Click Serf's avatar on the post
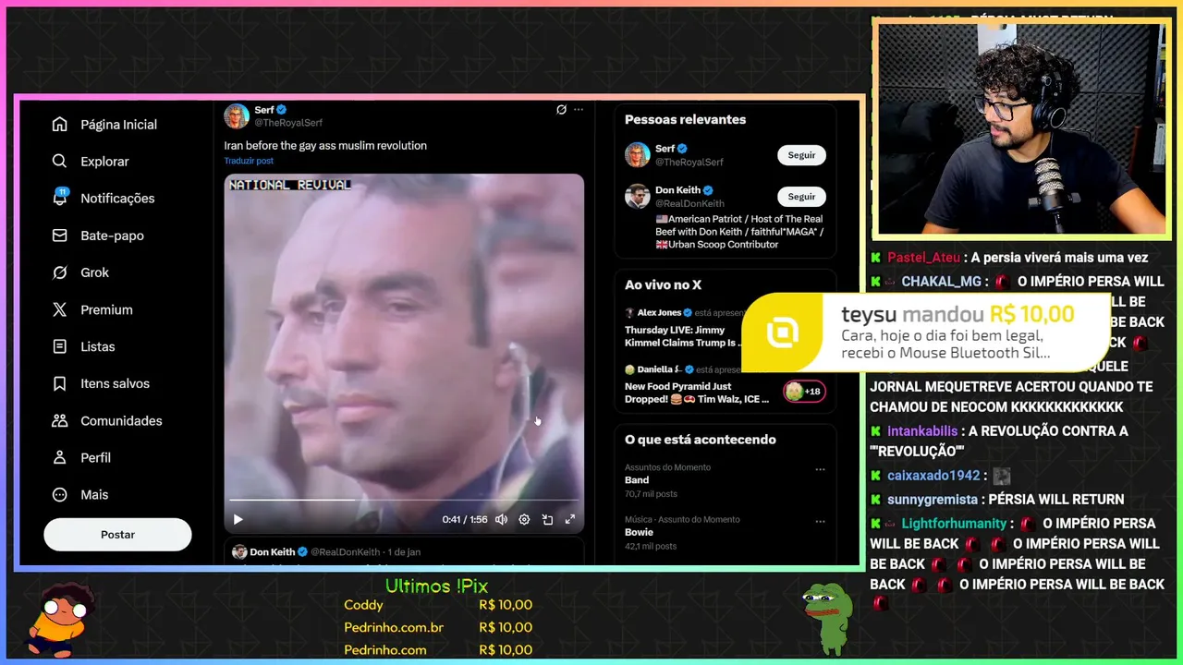The height and width of the screenshot is (665, 1183). 237,115
